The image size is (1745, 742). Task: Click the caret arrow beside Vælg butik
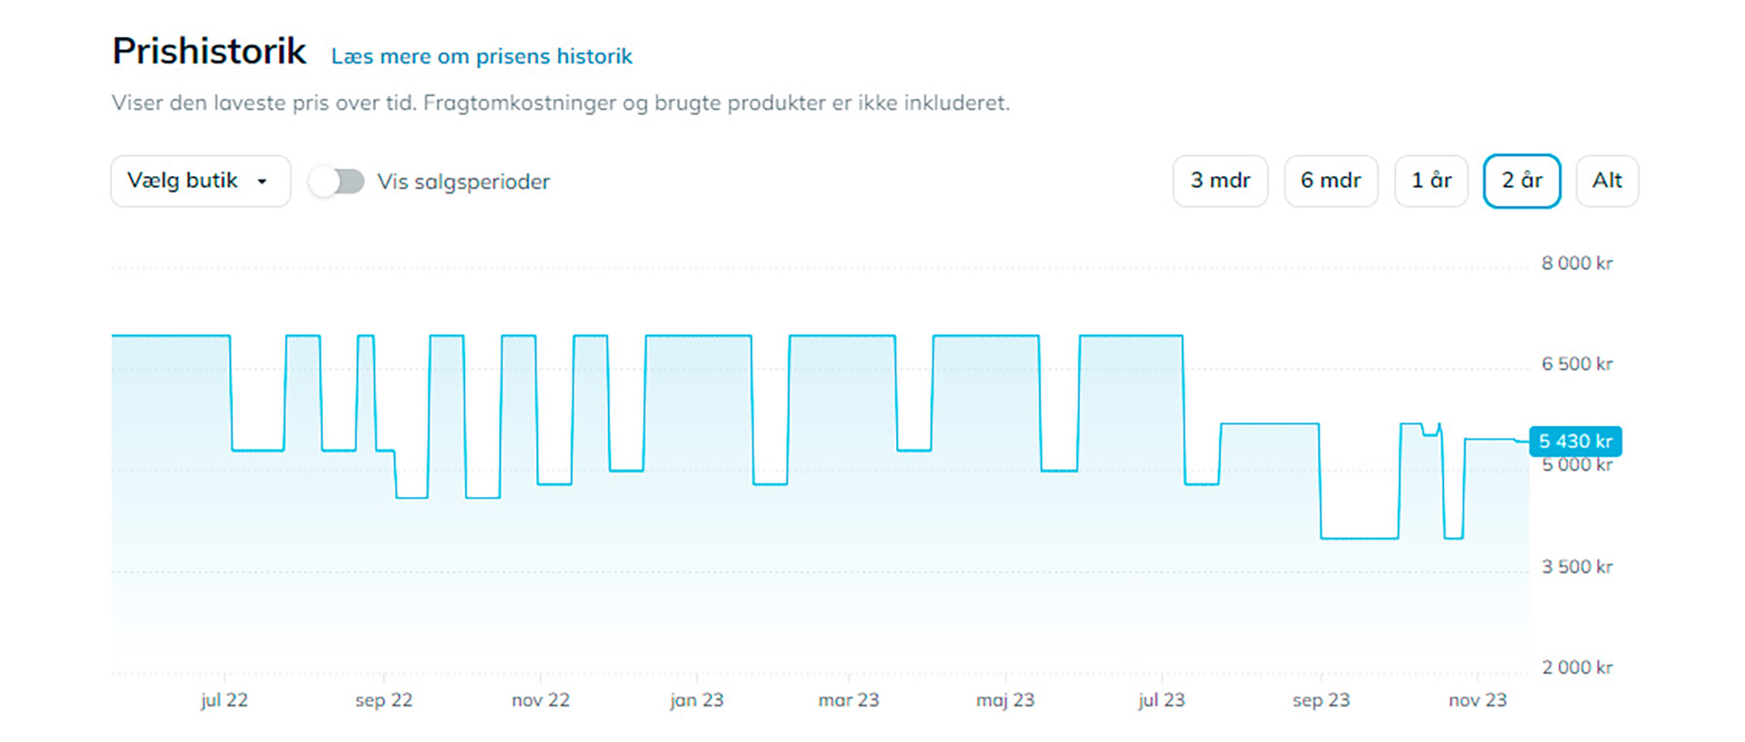pyautogui.click(x=262, y=182)
